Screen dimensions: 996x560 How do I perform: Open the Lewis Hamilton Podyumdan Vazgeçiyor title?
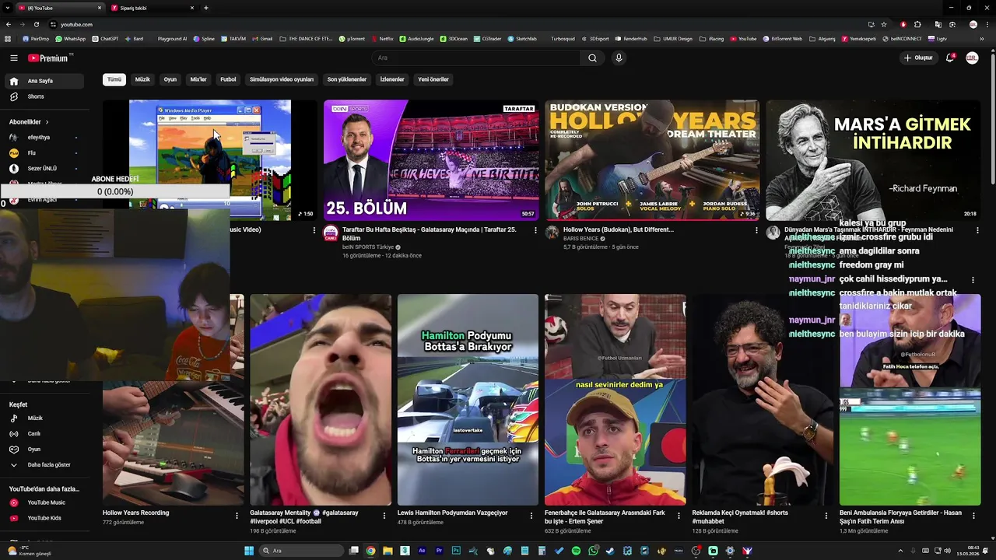tap(452, 513)
